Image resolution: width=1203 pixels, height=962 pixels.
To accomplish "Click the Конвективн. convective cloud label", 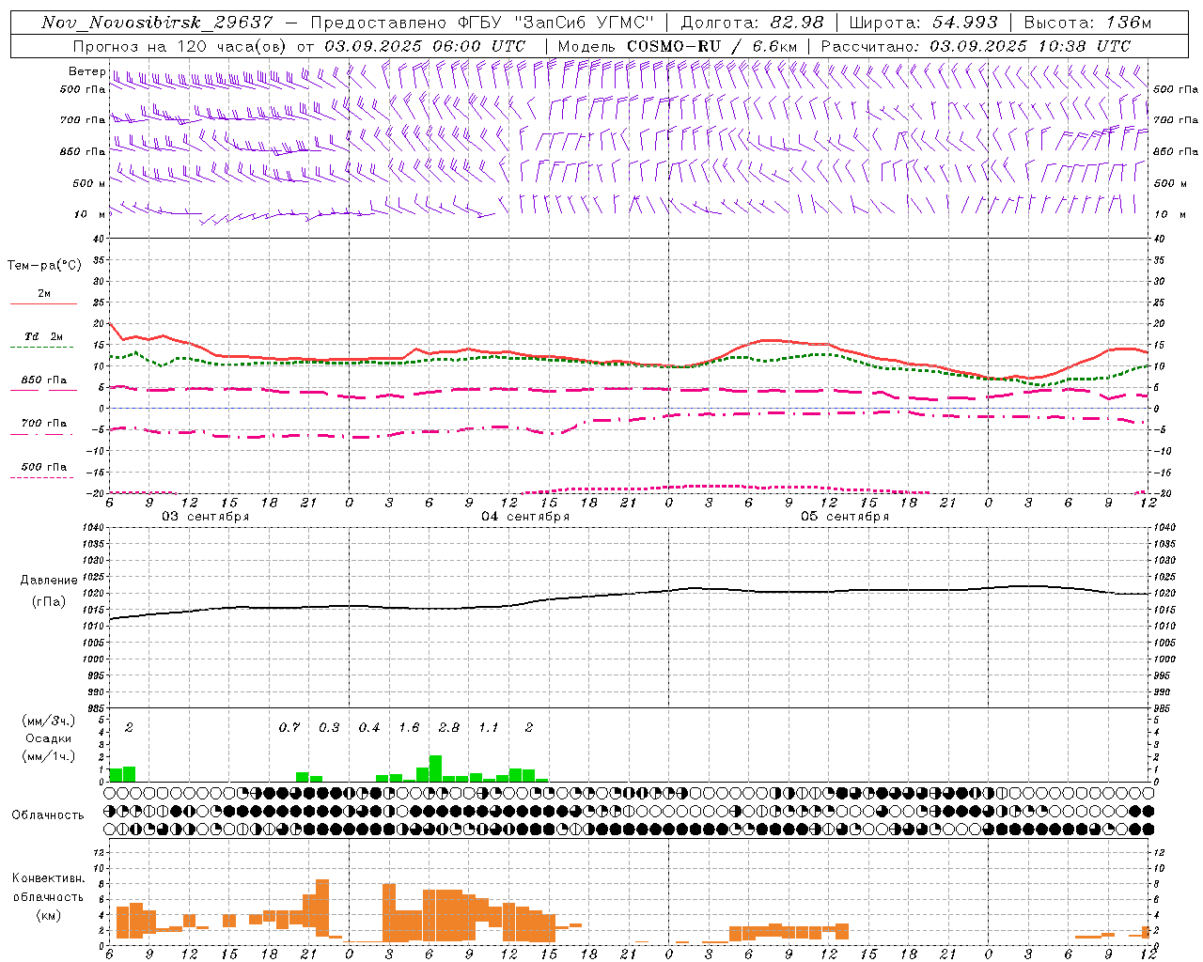I will (48, 878).
